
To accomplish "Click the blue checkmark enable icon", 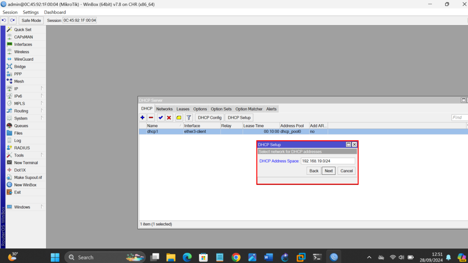I will pos(161,118).
